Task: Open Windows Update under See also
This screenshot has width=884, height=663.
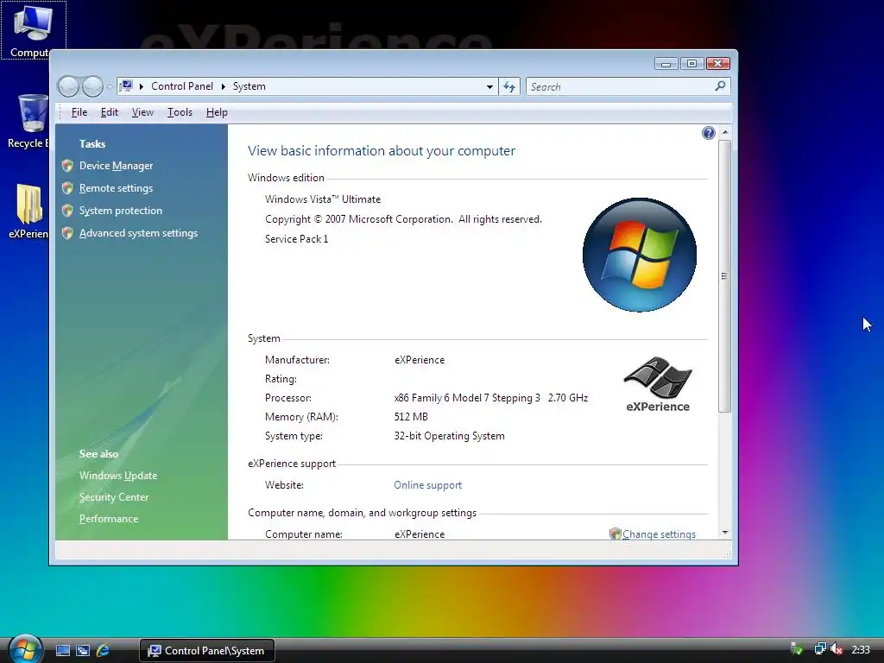Action: coord(118,476)
